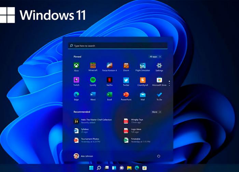Viewport: 239px width, 172px height.
Task: Open the To Do pinned app
Action: 159,95
